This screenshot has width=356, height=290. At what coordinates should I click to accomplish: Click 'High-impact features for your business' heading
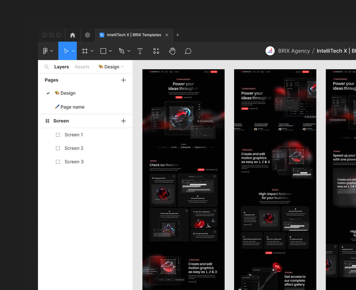(x=275, y=196)
